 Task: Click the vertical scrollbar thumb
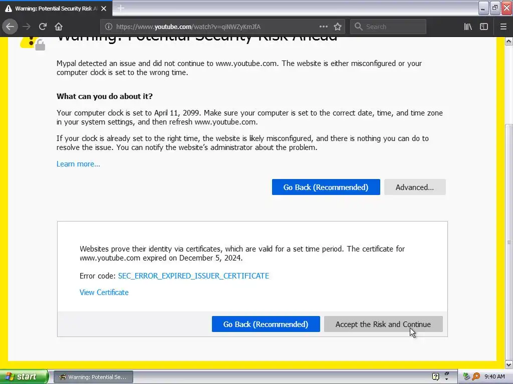click(x=509, y=241)
